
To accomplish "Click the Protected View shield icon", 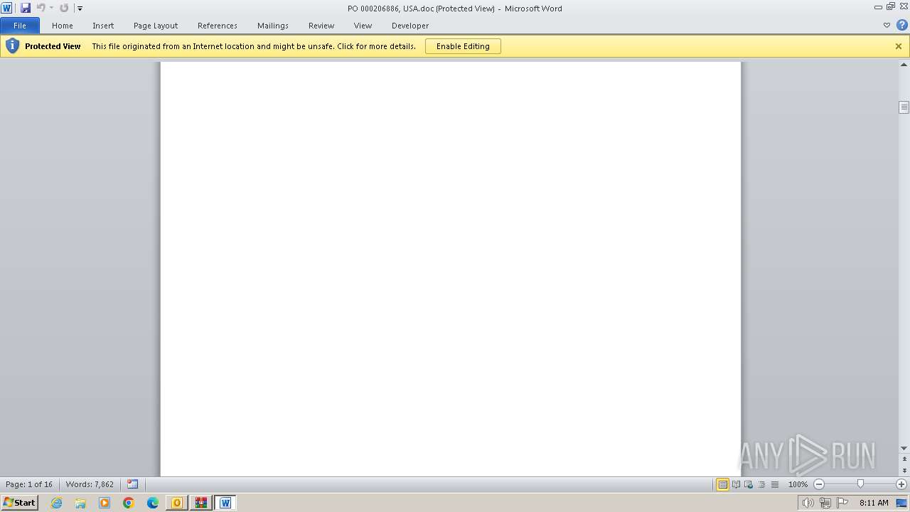I will (12, 46).
